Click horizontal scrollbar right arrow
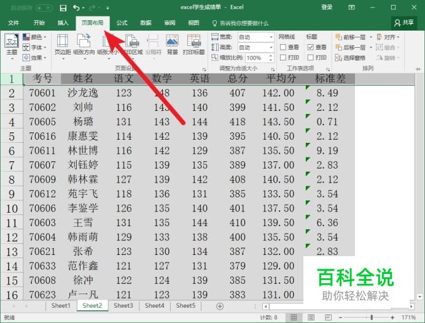The image size is (425, 323). pos(411,306)
